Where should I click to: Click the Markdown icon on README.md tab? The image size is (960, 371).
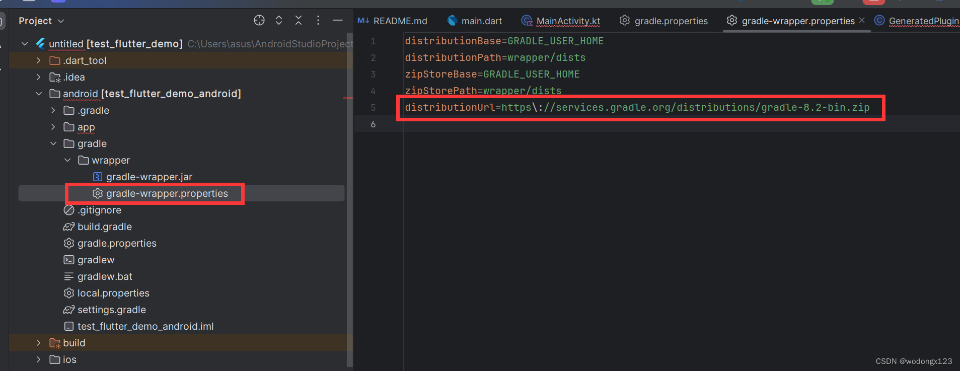(363, 20)
